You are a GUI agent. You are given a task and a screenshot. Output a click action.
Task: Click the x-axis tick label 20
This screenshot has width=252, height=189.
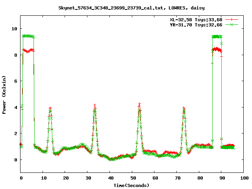pos(66,178)
